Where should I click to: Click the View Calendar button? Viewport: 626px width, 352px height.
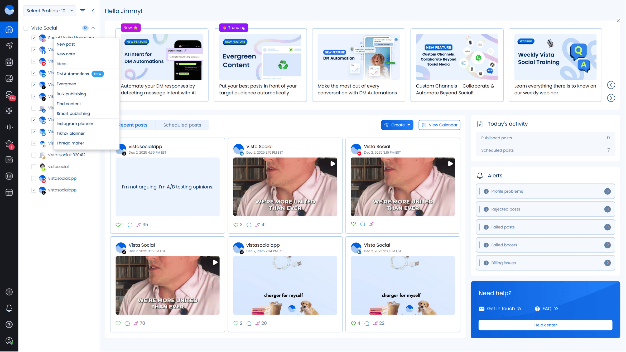440,125
